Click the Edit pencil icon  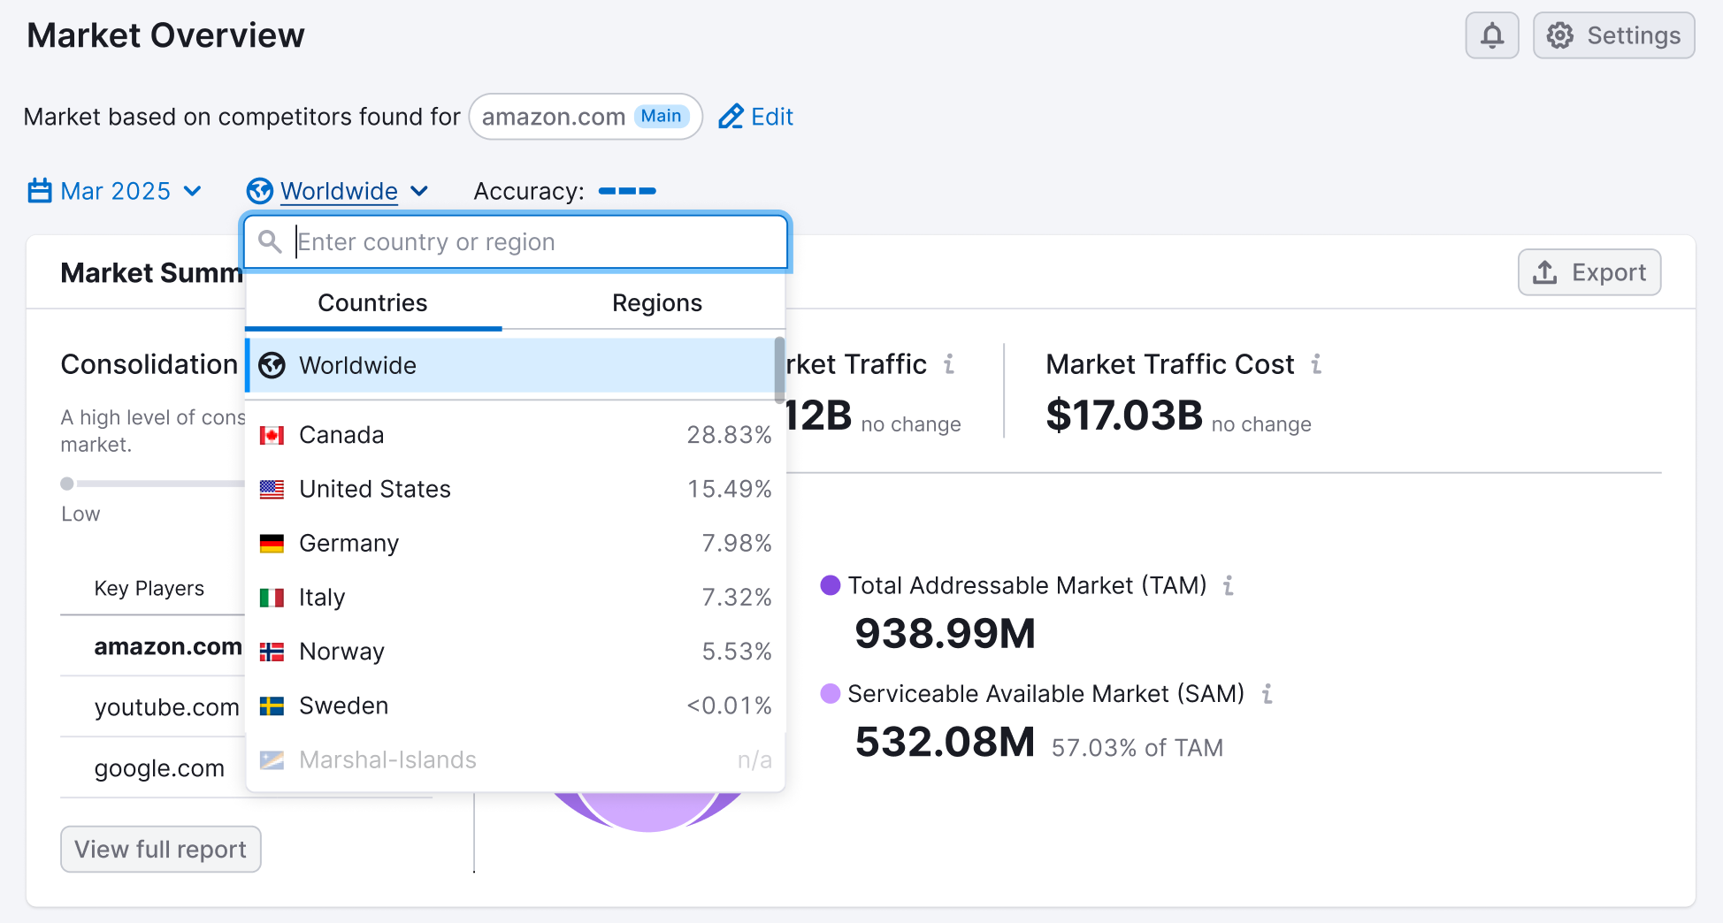[731, 116]
